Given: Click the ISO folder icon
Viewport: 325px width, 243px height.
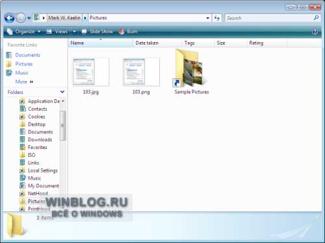Looking at the screenshot, I should tap(23, 155).
